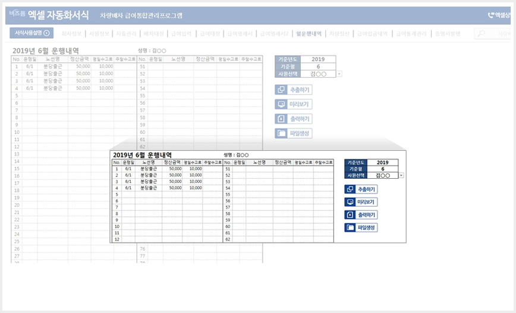The height and width of the screenshot is (313, 516).
Task: Click 출력하기 icon on faded background sheet
Action: pyautogui.click(x=281, y=119)
